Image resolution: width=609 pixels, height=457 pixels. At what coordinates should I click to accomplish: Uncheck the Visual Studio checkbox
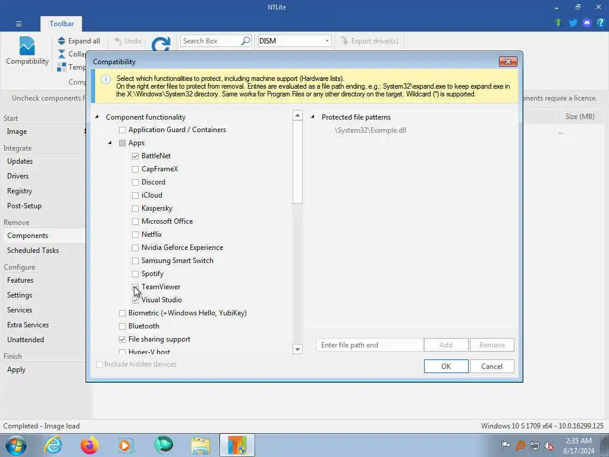tap(135, 300)
